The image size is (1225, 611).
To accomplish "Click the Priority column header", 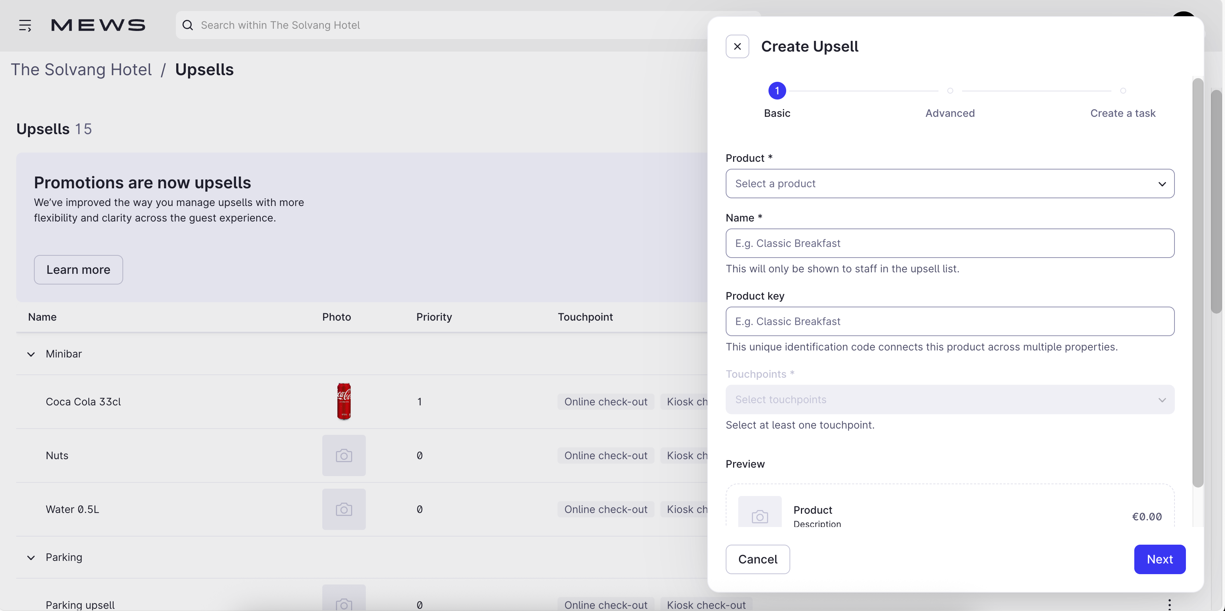I will click(x=434, y=317).
